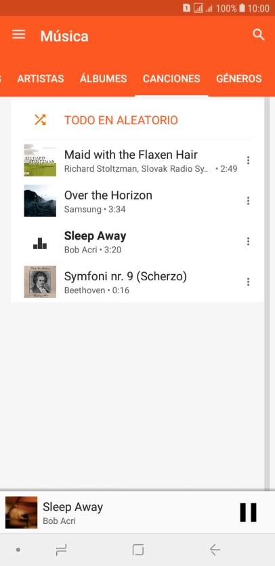Open the GÉNEROS tab
The width and height of the screenshot is (275, 566).
(x=239, y=79)
